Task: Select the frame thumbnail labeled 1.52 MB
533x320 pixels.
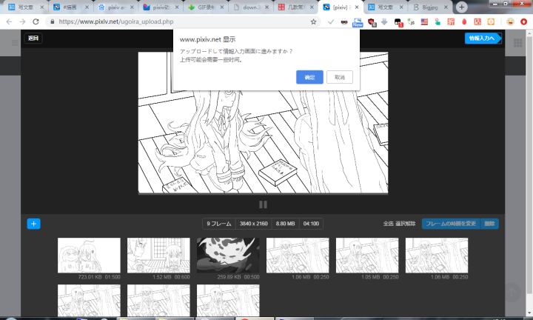Action: tap(158, 256)
